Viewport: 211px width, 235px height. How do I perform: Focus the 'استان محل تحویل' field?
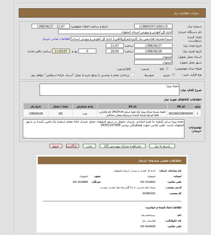point(153,57)
